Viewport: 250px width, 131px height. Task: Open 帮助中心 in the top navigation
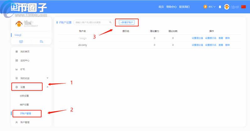171,7
